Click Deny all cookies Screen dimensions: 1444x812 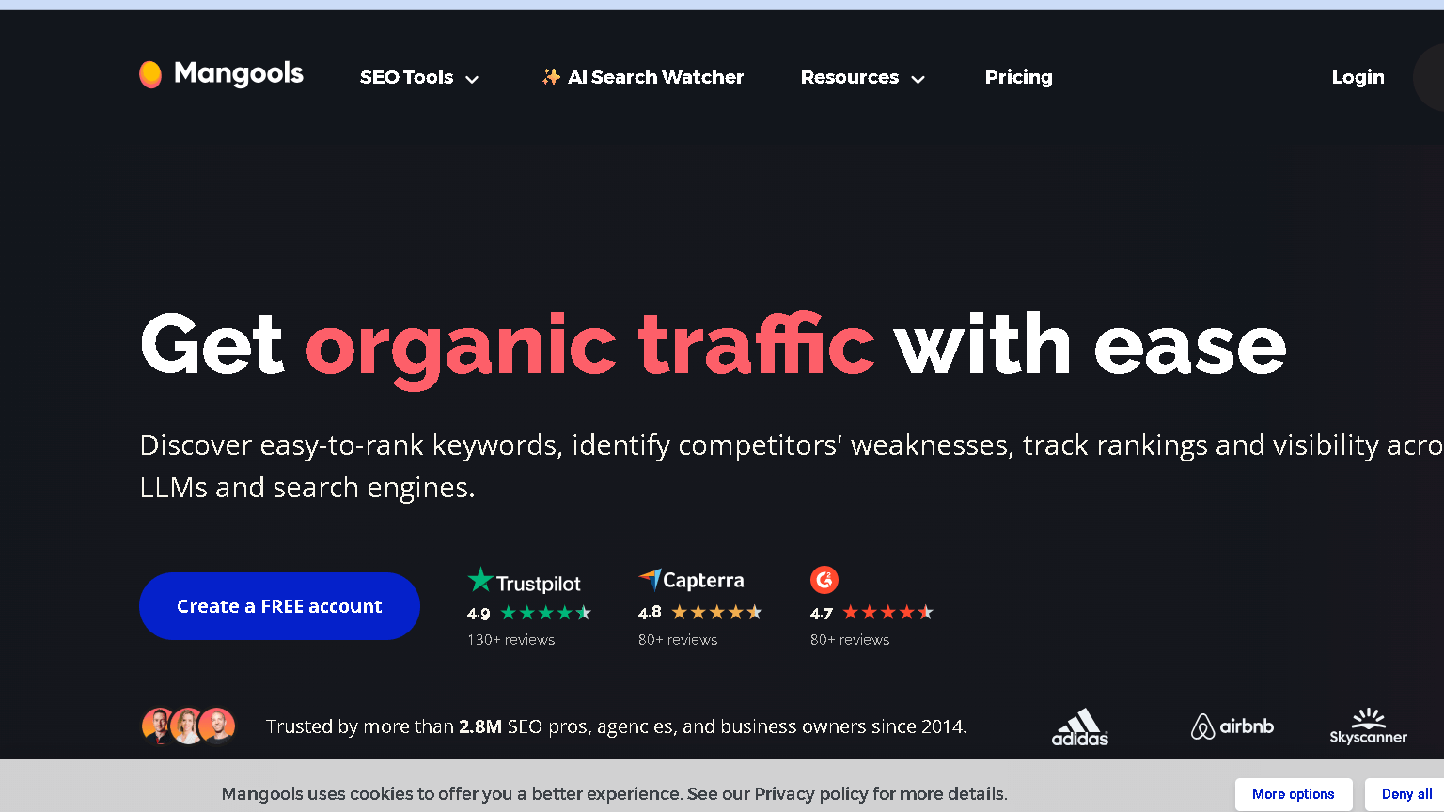point(1405,794)
